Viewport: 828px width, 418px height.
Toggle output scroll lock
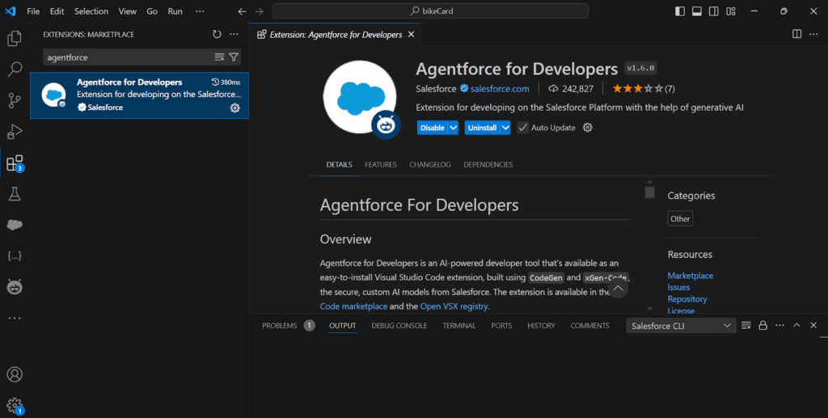coord(763,326)
